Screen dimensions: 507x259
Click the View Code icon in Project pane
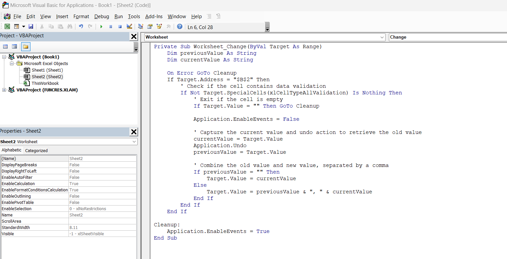tap(5, 47)
